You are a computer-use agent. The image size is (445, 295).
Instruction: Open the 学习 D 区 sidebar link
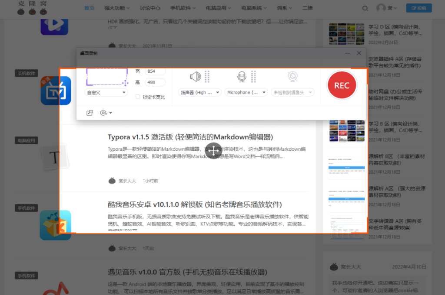coord(395,30)
